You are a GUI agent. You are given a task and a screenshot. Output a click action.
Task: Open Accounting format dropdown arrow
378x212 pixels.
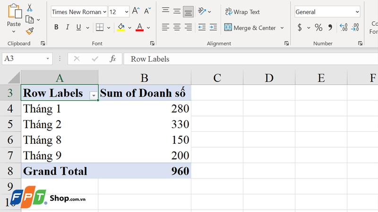click(309, 28)
